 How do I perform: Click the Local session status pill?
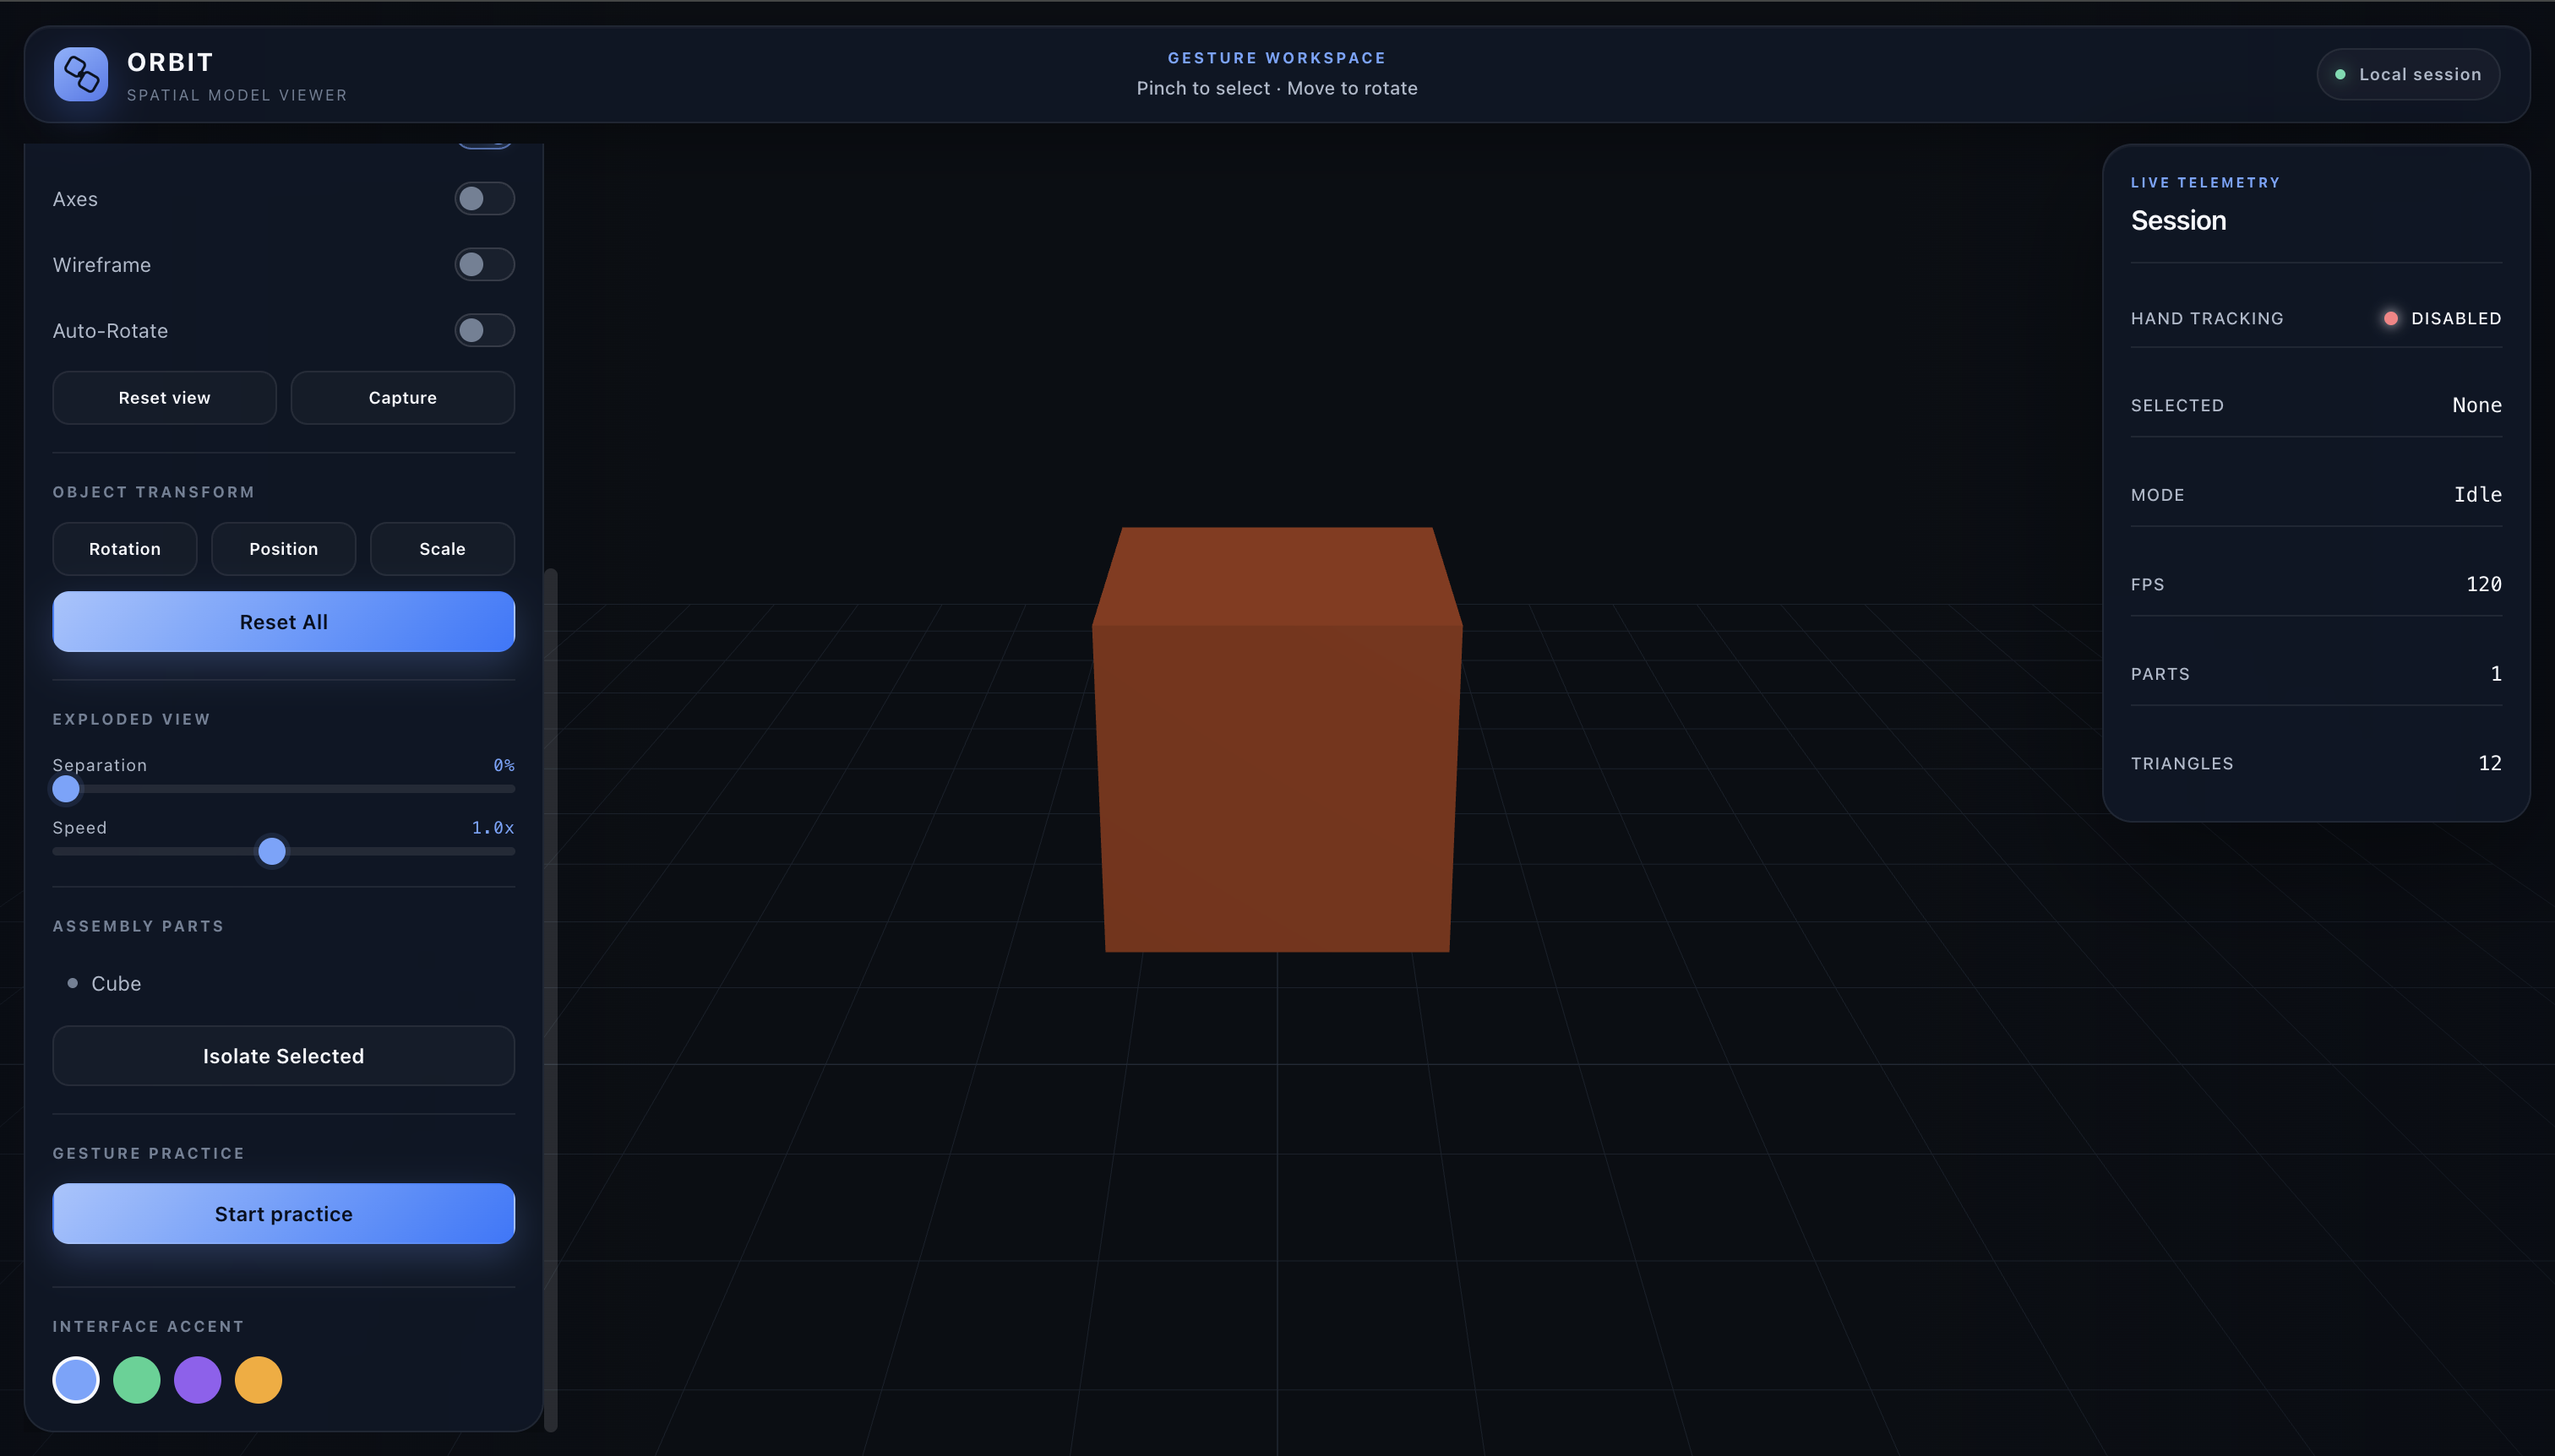point(2408,75)
